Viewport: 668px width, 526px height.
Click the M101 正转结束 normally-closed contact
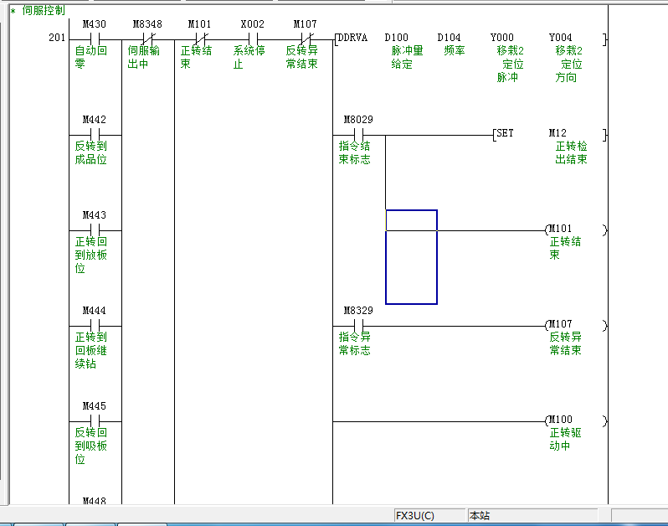coord(199,39)
